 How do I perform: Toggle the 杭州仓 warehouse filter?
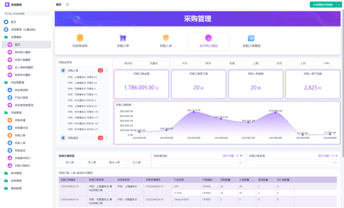[x=128, y=63]
